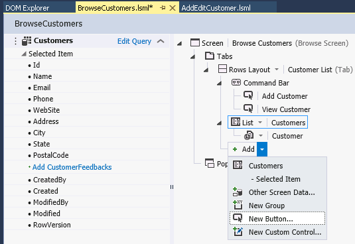Collapse the Selected Item node
Viewport: 355px width, 244px height.
24,54
